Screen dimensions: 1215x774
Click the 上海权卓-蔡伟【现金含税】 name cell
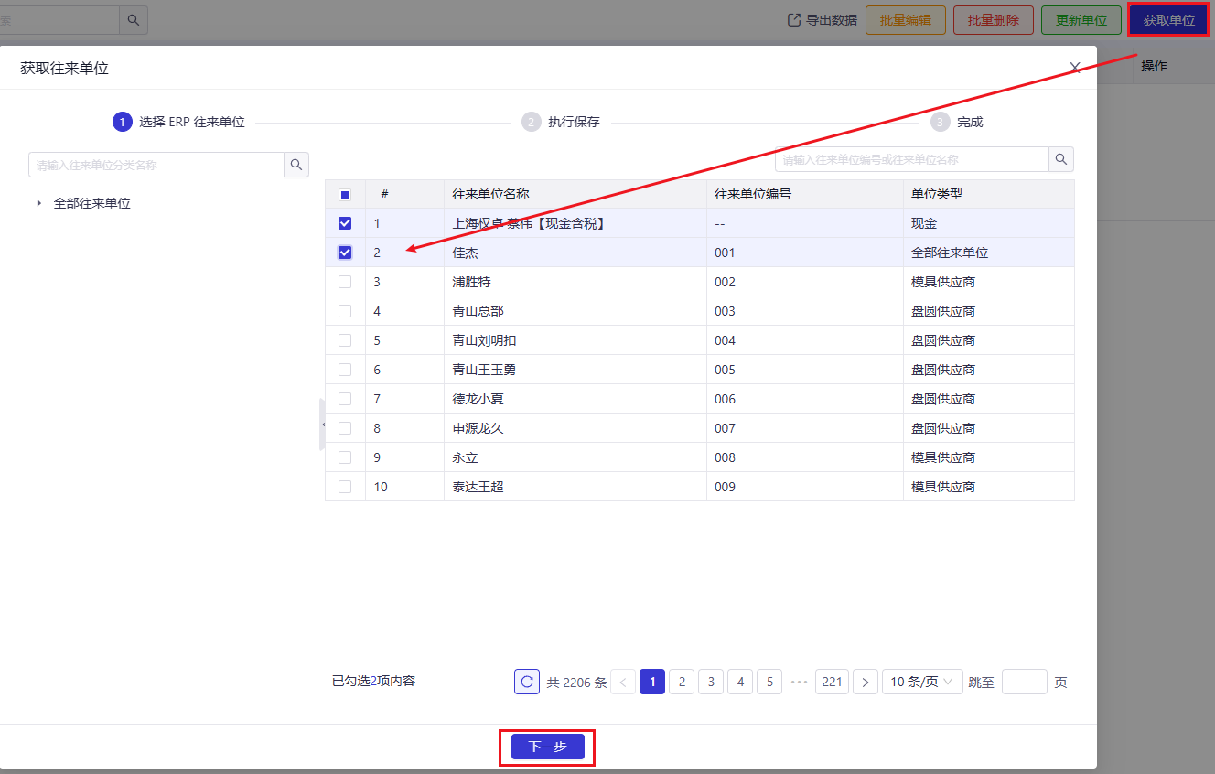(575, 223)
